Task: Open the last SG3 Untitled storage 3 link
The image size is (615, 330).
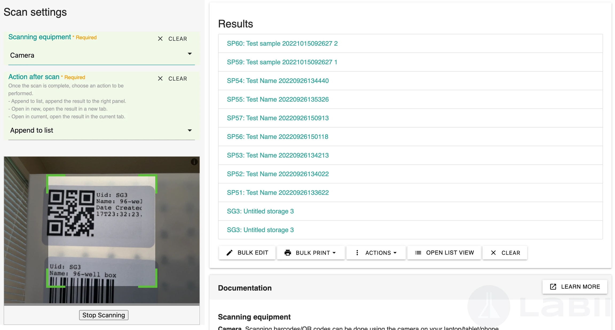Action: point(260,230)
